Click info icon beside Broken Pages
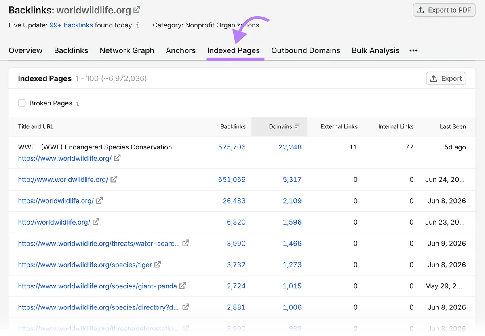This screenshot has width=485, height=336. pos(78,103)
